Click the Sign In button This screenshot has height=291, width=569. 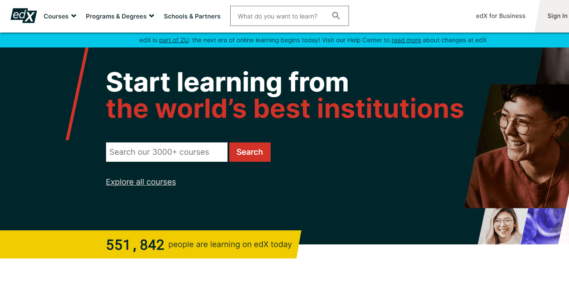pyautogui.click(x=557, y=16)
